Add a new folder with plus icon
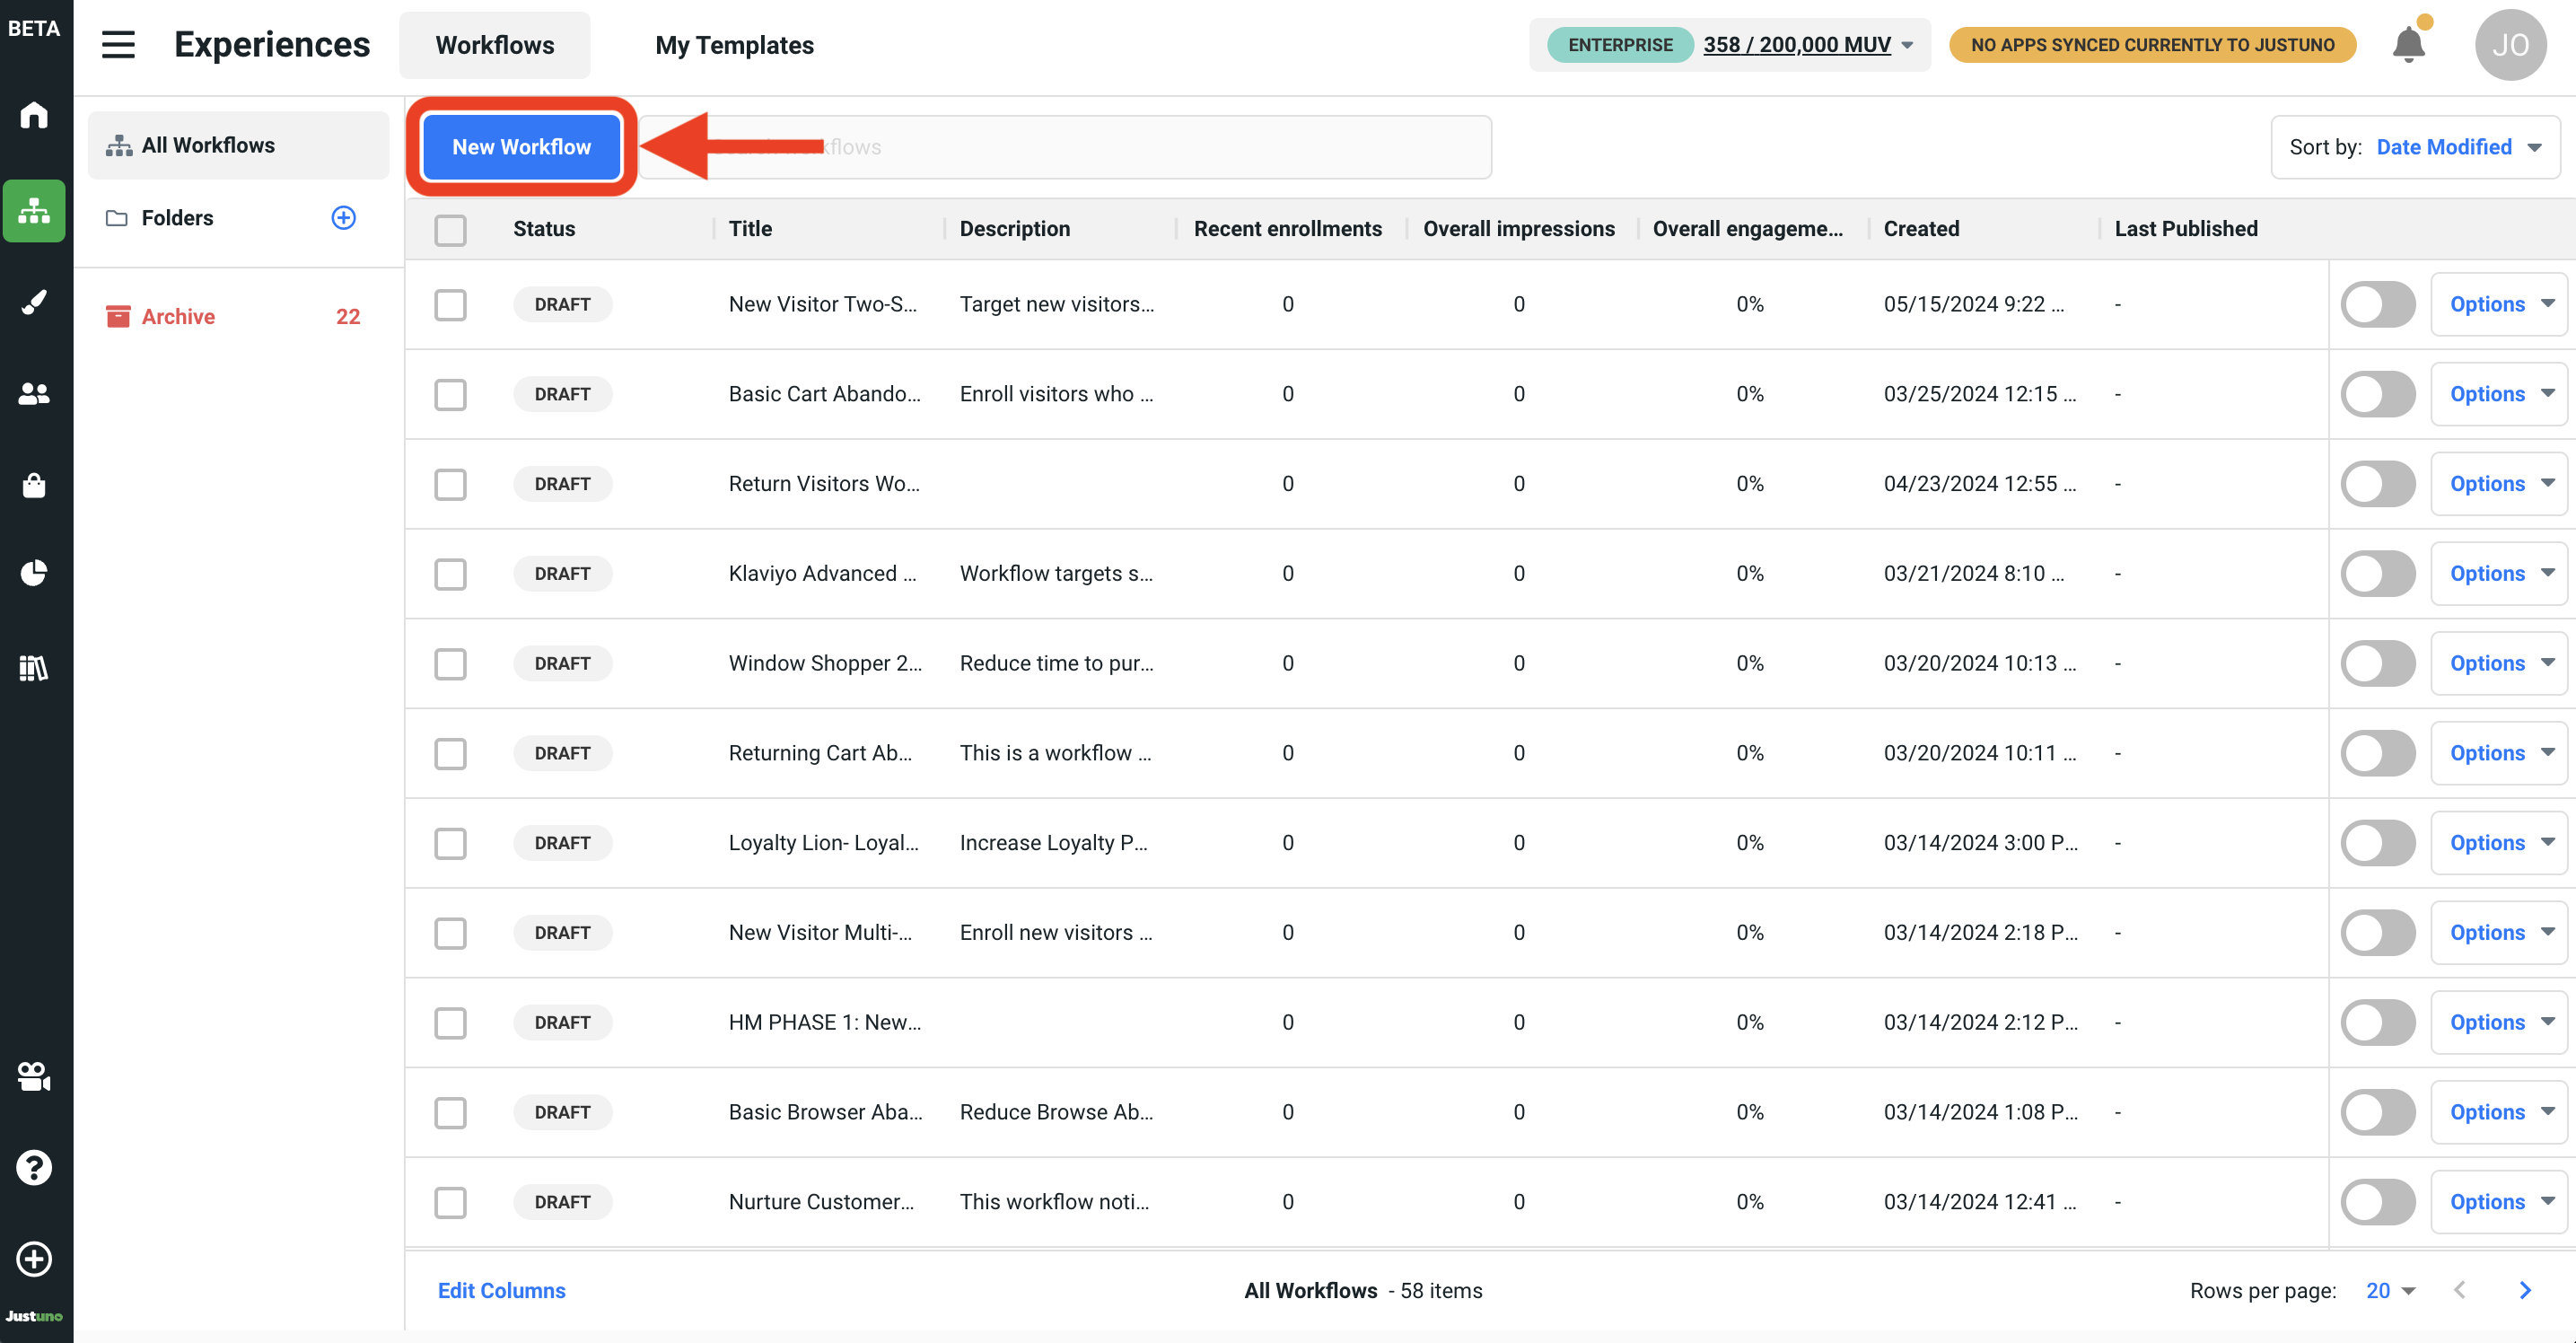The height and width of the screenshot is (1343, 2576). pyautogui.click(x=343, y=218)
